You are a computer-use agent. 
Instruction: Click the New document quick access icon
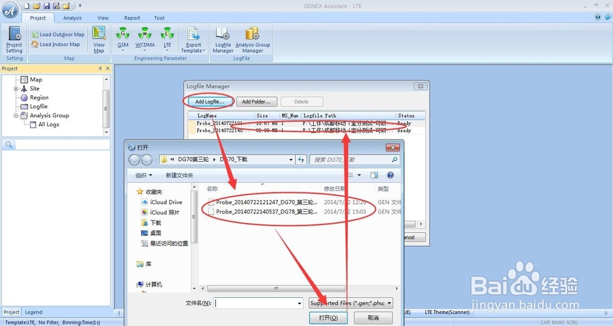pos(26,6)
